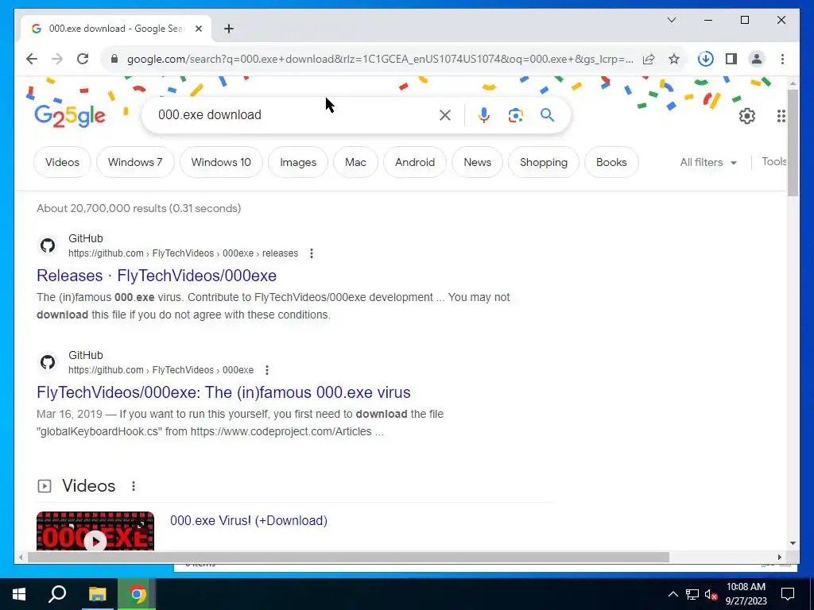Clear the search box with the X

(x=445, y=115)
